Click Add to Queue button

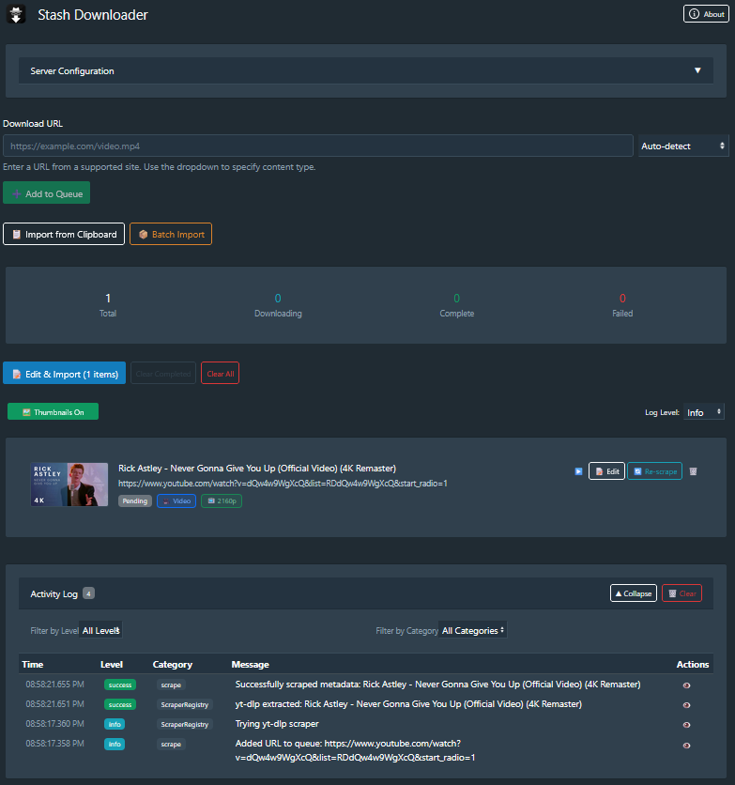[47, 193]
